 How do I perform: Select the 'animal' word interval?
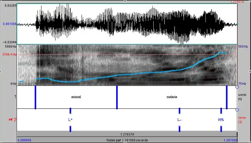coord(76,97)
